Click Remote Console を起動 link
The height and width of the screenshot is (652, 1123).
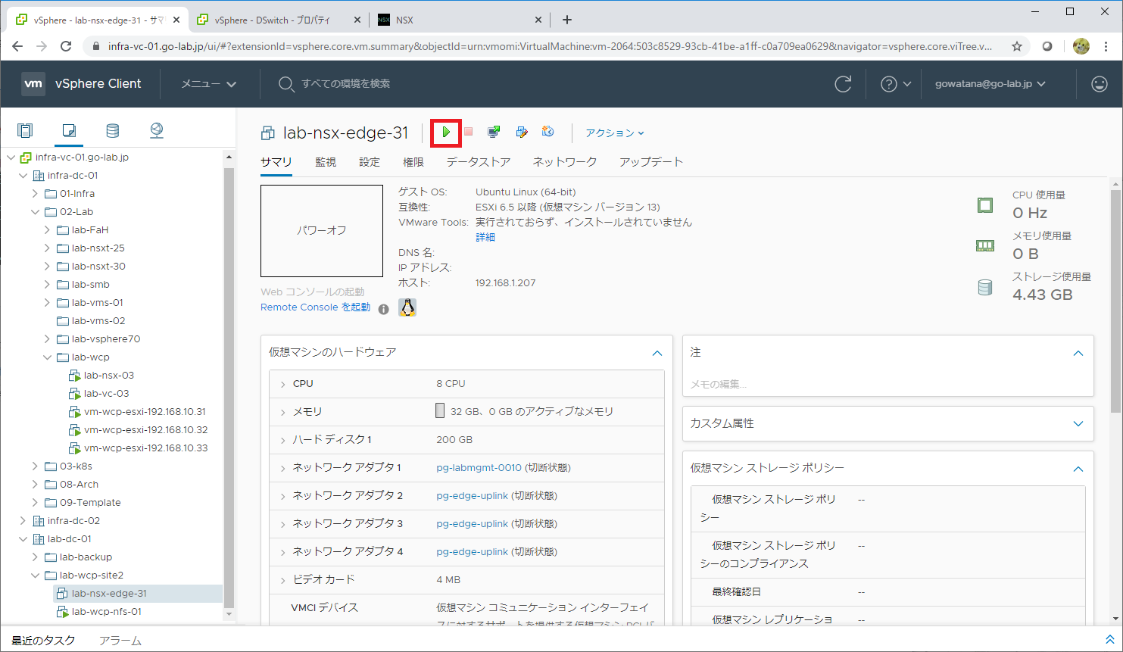[316, 307]
